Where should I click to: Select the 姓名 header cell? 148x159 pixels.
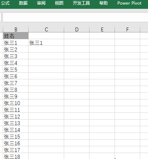point(16,36)
